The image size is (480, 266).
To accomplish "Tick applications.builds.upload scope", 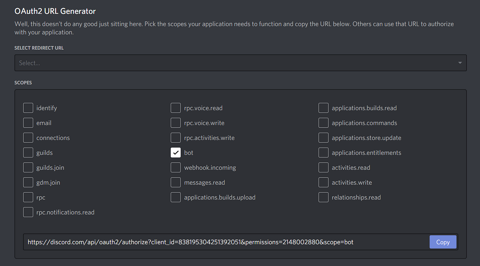I will tap(176, 197).
